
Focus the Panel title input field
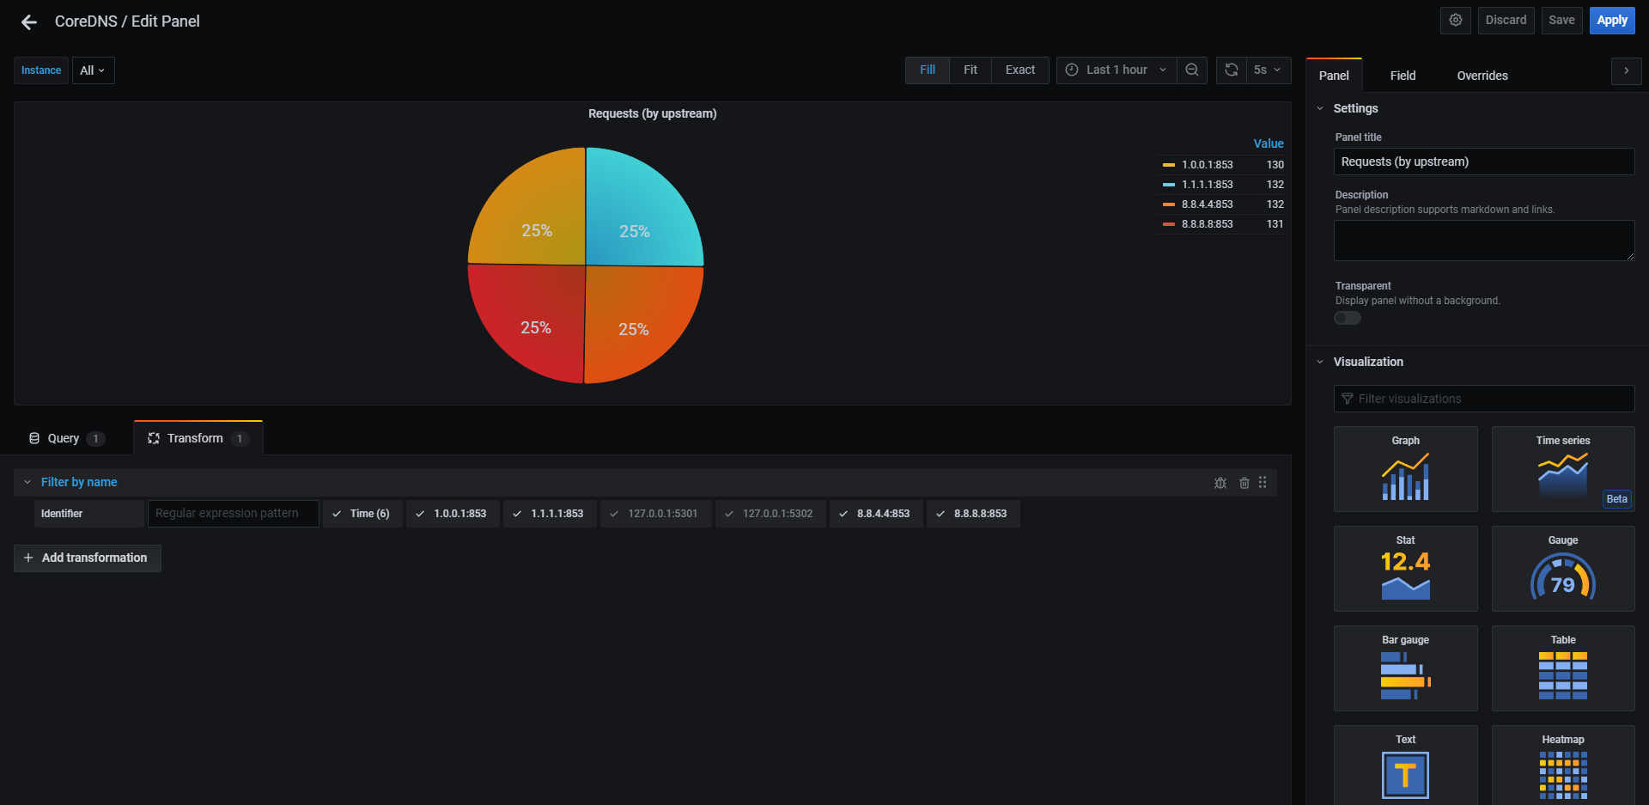[x=1484, y=162]
